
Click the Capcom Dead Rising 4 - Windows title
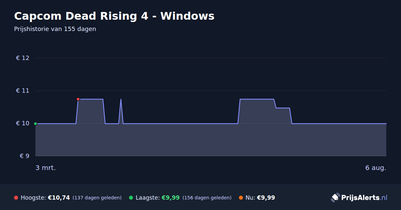pos(114,16)
